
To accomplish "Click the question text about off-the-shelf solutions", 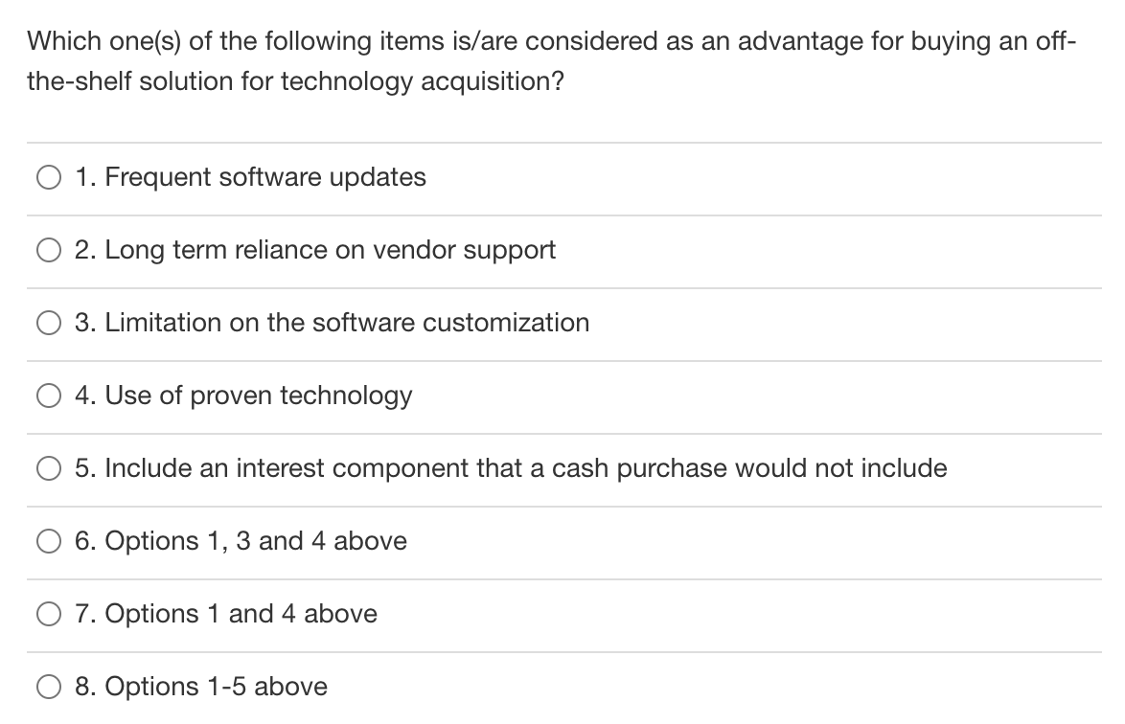I will coord(551,60).
